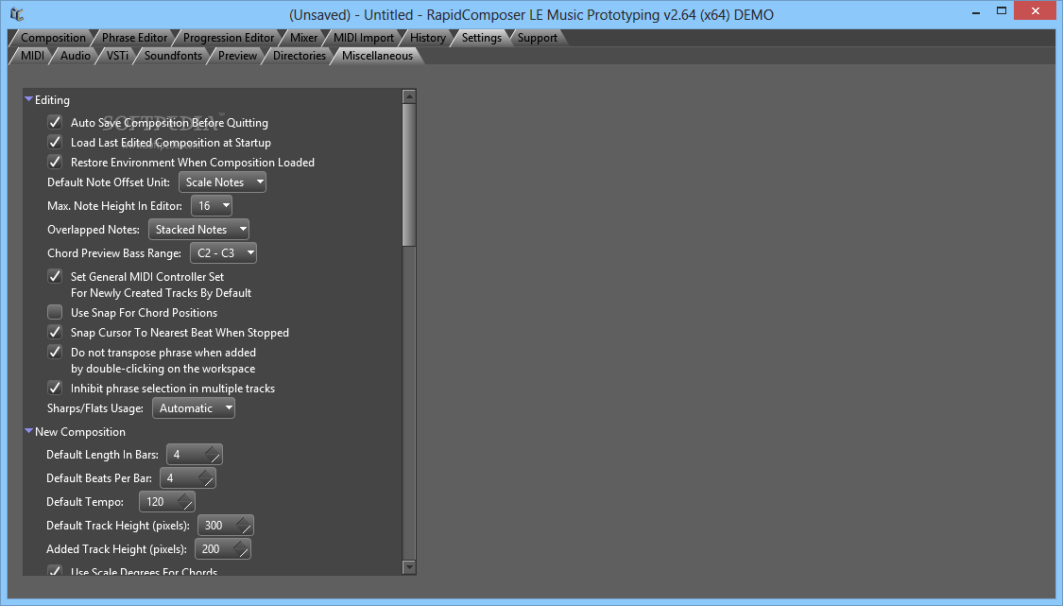1063x606 pixels.
Task: Open the Phrase Editor tab
Action: 134,38
